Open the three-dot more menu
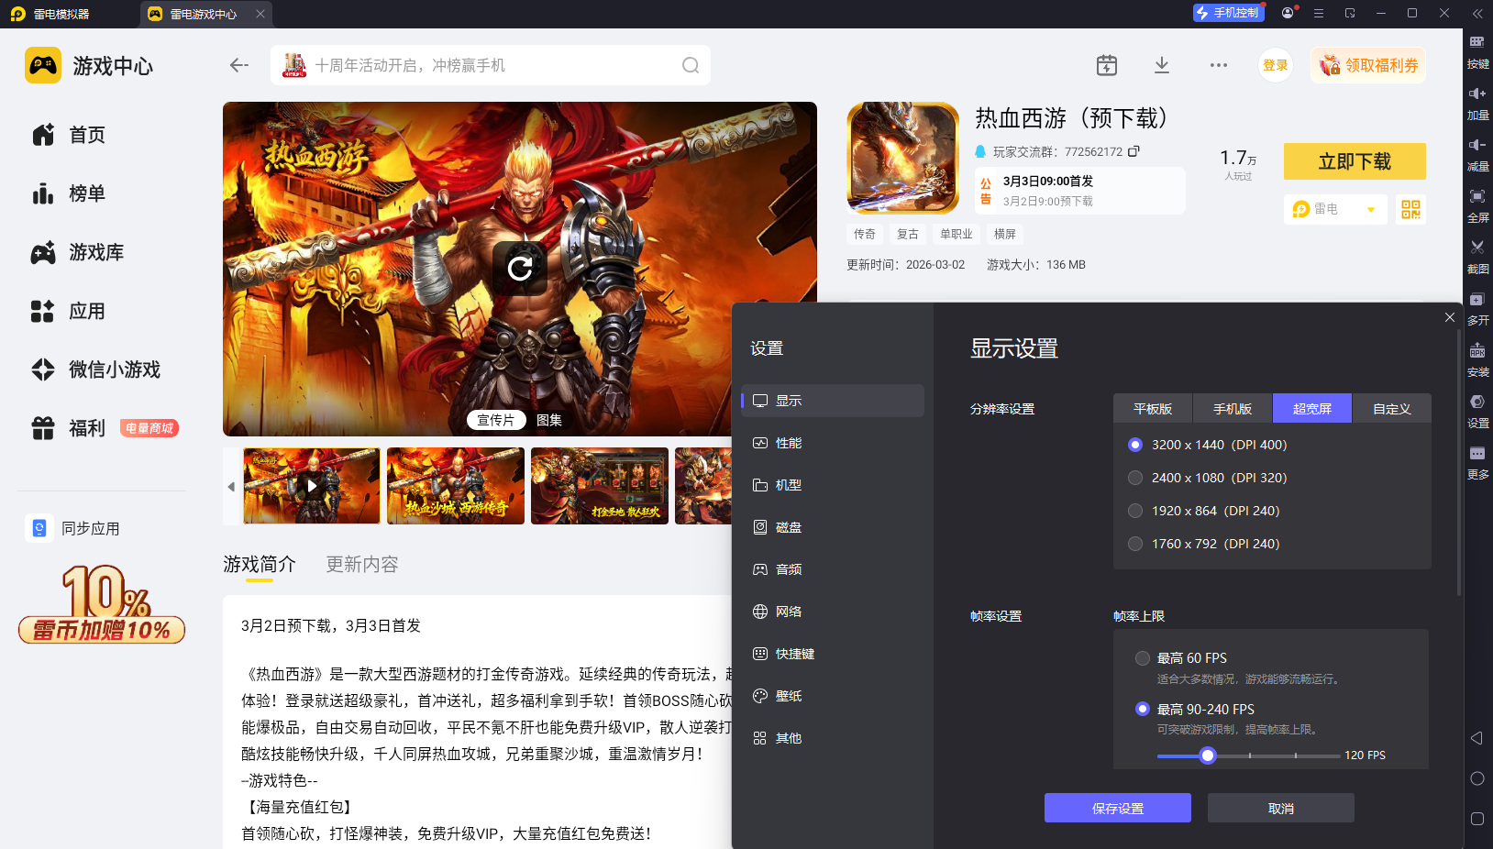 [1219, 65]
